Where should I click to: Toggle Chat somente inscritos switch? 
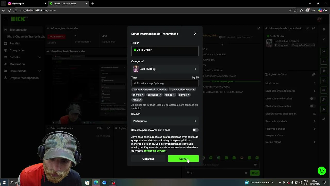tap(313, 98)
